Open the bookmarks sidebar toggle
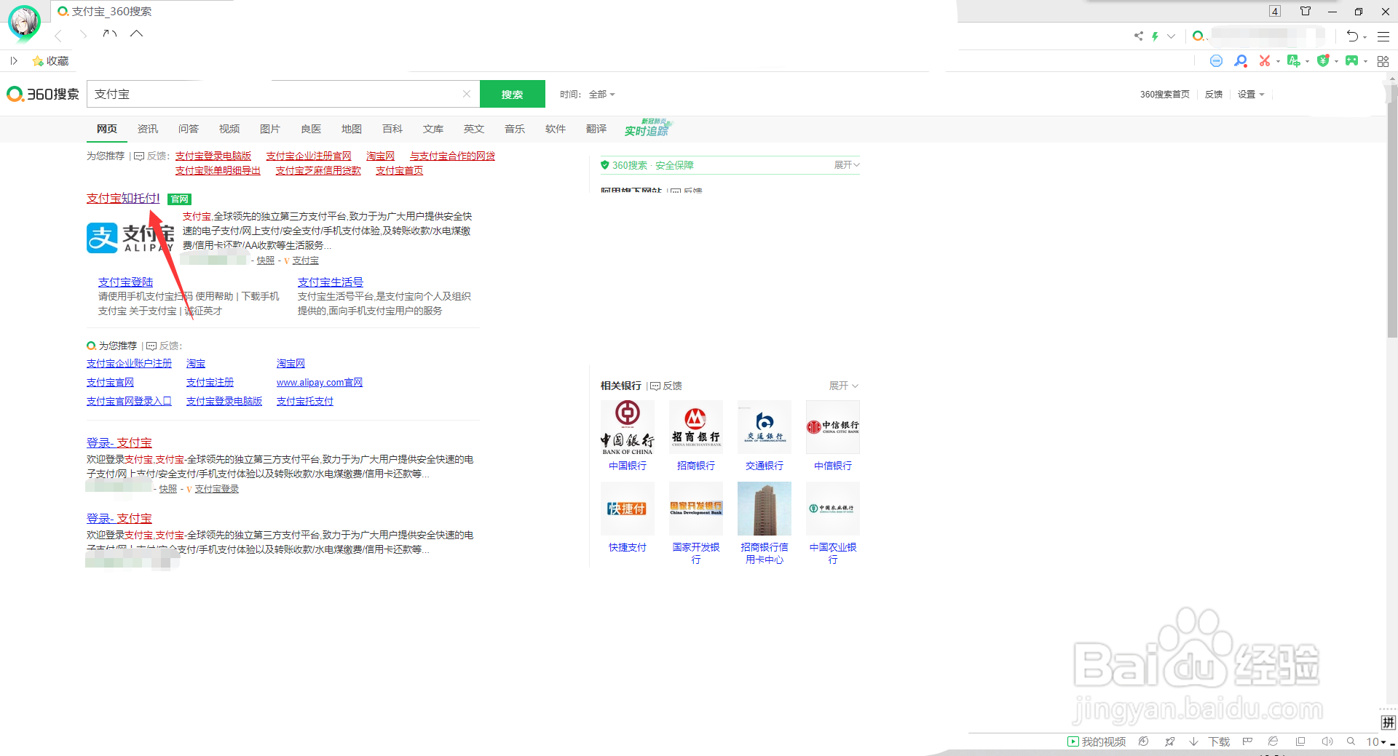 (13, 61)
